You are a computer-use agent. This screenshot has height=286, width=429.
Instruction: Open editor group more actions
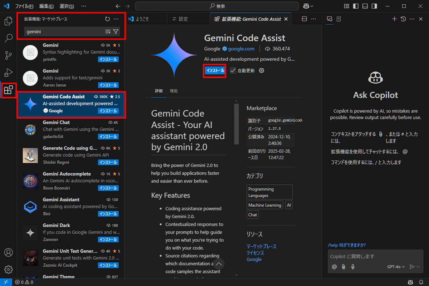[x=314, y=19]
